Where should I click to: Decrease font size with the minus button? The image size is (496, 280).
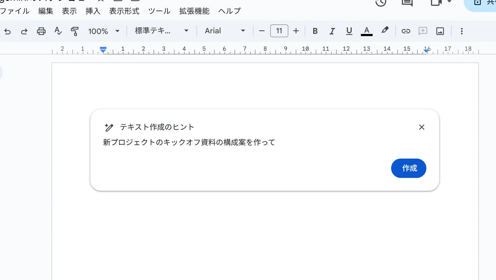261,31
